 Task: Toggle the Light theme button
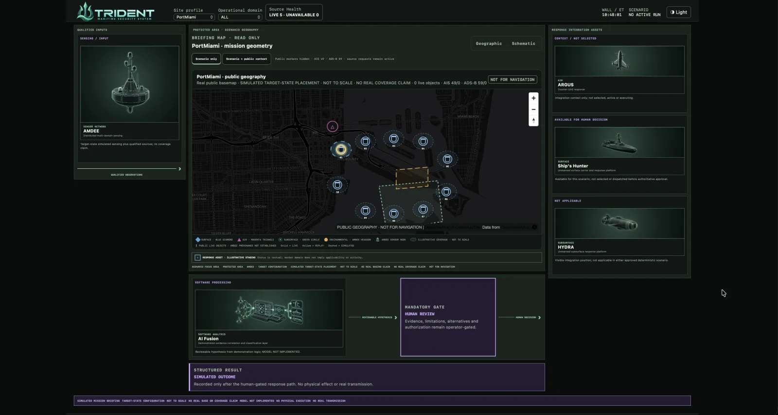click(x=678, y=12)
